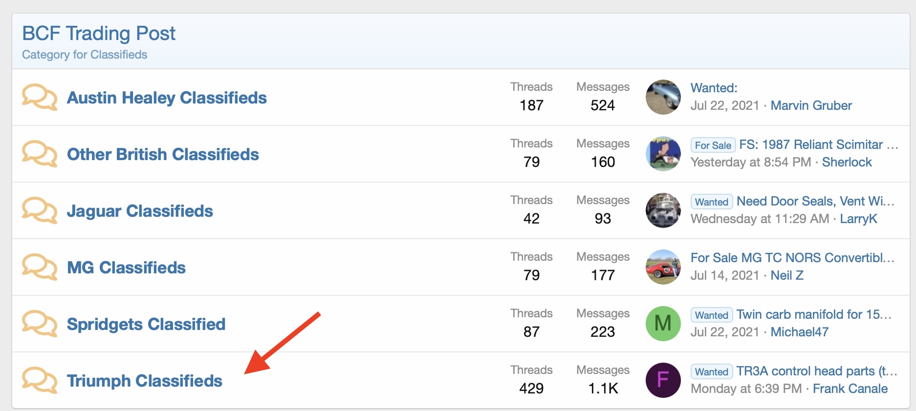916x411 pixels.
Task: Open the Triumph Classifieds forum
Action: [x=145, y=381]
